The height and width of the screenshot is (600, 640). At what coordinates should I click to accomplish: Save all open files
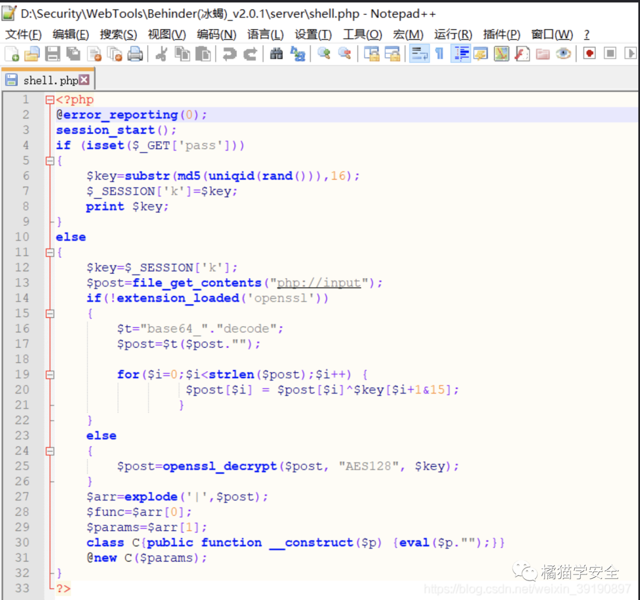pyautogui.click(x=73, y=54)
